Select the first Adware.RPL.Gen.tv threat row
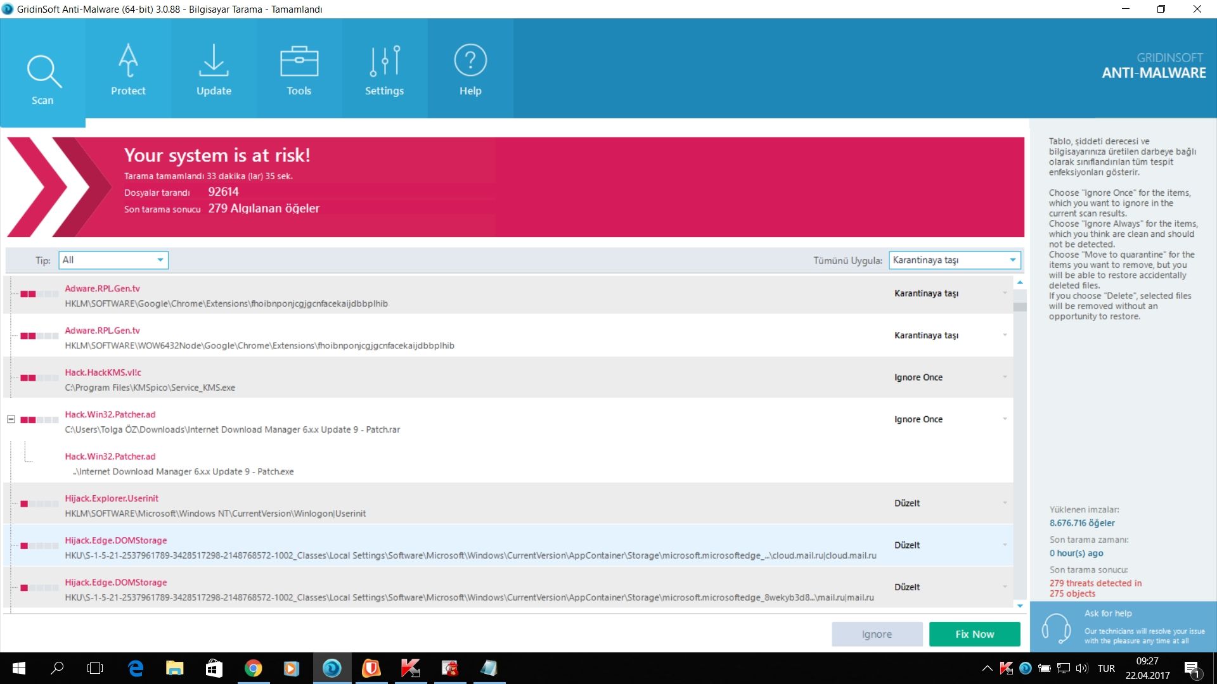Image resolution: width=1217 pixels, height=684 pixels. click(444, 296)
